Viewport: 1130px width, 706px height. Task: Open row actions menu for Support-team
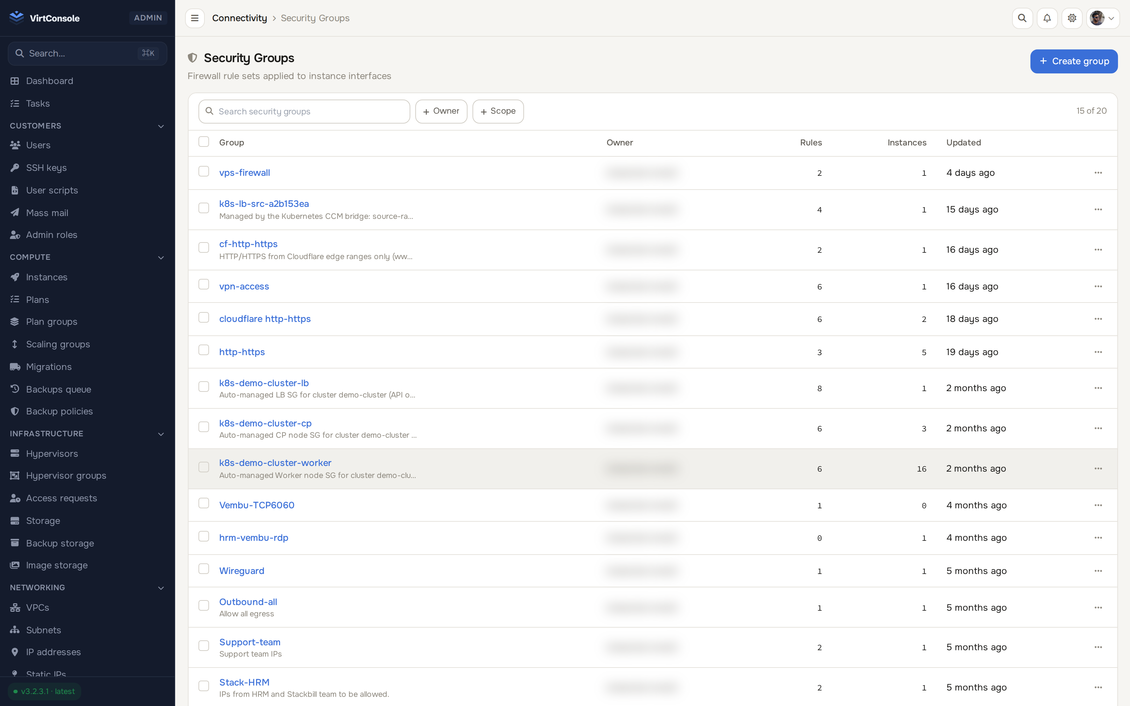coord(1098,647)
